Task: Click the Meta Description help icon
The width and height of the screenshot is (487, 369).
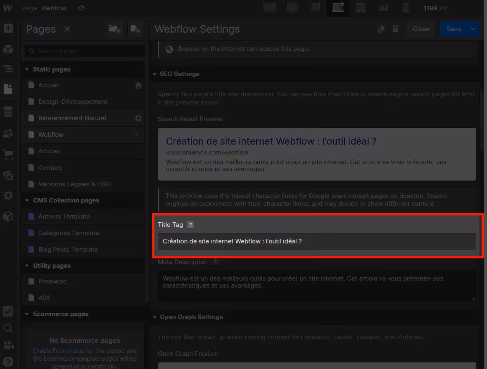Action: tap(215, 262)
